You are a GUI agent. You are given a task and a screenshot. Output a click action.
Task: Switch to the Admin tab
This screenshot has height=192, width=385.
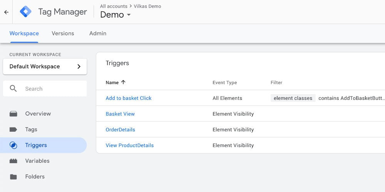coord(98,33)
